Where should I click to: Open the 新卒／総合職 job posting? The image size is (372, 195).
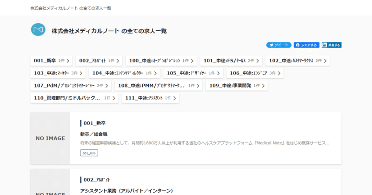tap(94, 134)
